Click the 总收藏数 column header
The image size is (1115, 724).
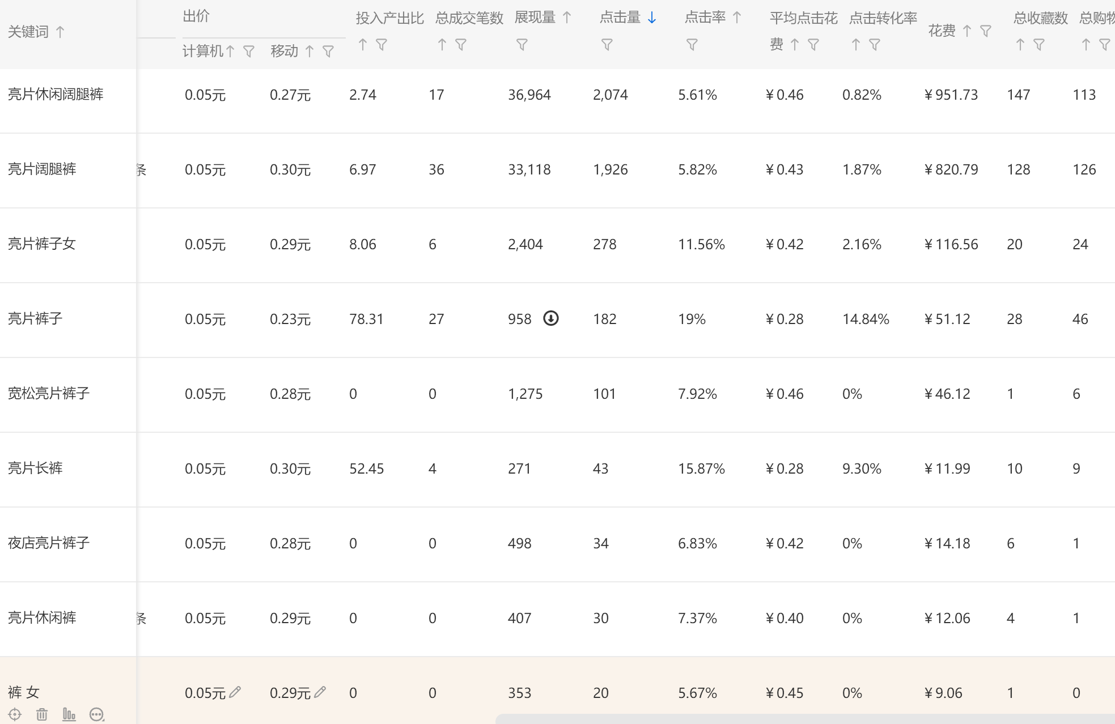click(1041, 18)
